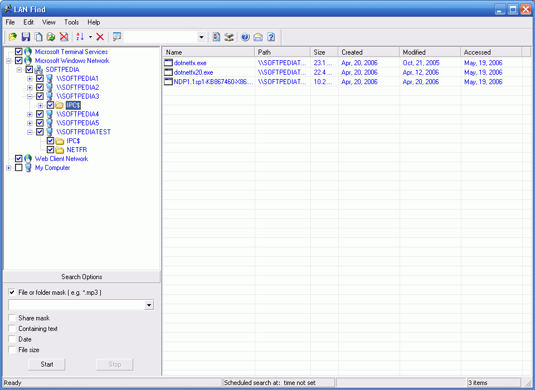
Task: Click the magnifier filter search icon
Action: (117, 37)
